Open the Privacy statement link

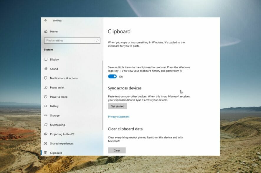pos(119,117)
